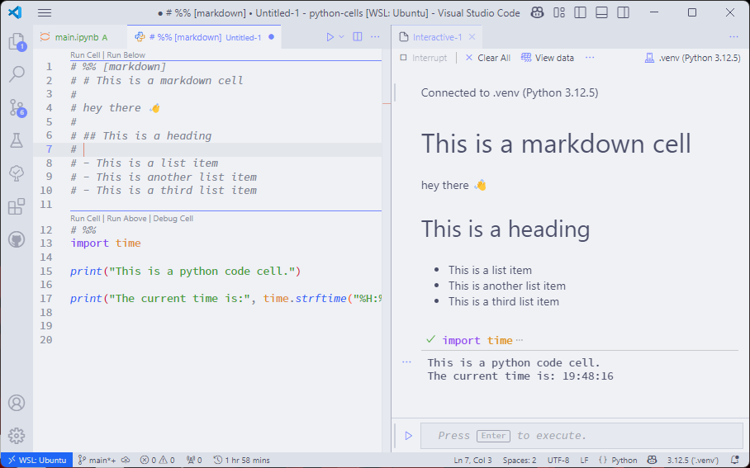Open the Explorer view in the activity bar
The image size is (750, 468).
click(x=17, y=41)
